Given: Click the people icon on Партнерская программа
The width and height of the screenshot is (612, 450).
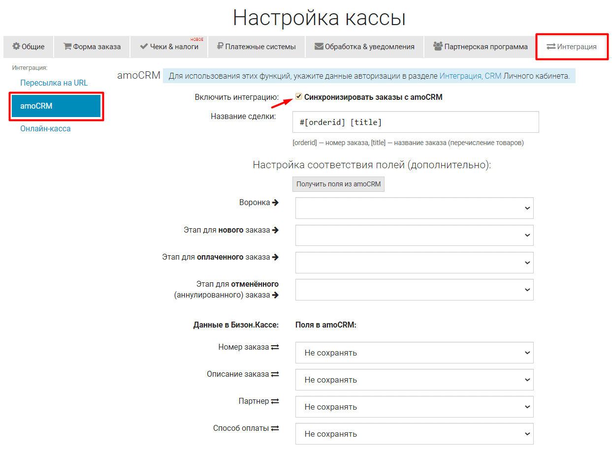Looking at the screenshot, I should 438,46.
